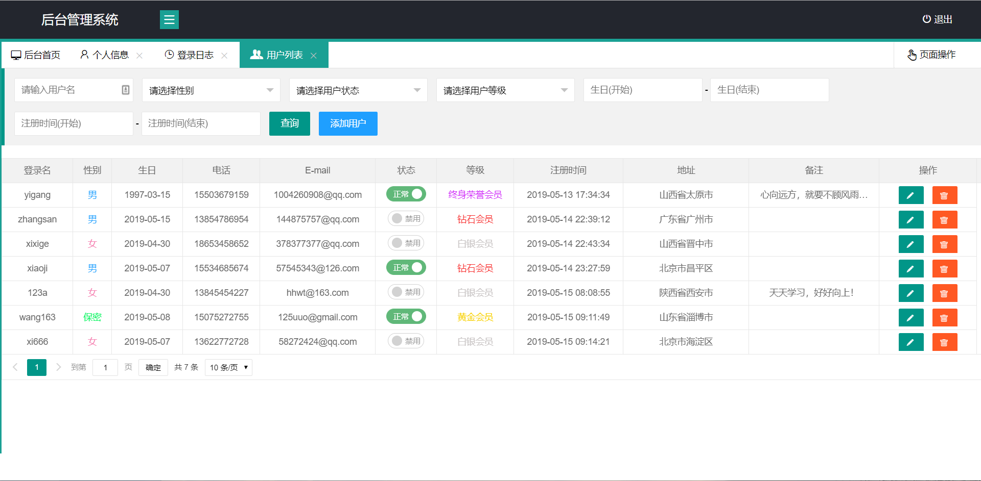Click the 终身荣誉会员 level text
The width and height of the screenshot is (981, 481).
coord(475,195)
